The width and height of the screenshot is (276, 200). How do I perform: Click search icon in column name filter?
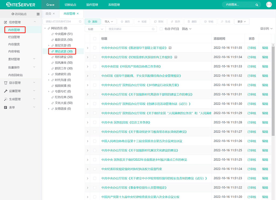click(x=80, y=22)
